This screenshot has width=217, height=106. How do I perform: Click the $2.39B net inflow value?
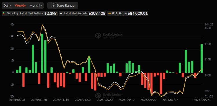(x=50, y=13)
